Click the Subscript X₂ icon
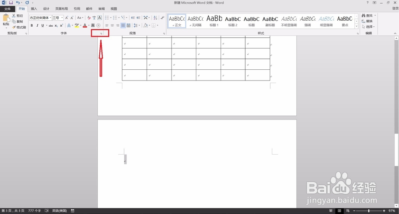The height and width of the screenshot is (214, 399). [56, 26]
